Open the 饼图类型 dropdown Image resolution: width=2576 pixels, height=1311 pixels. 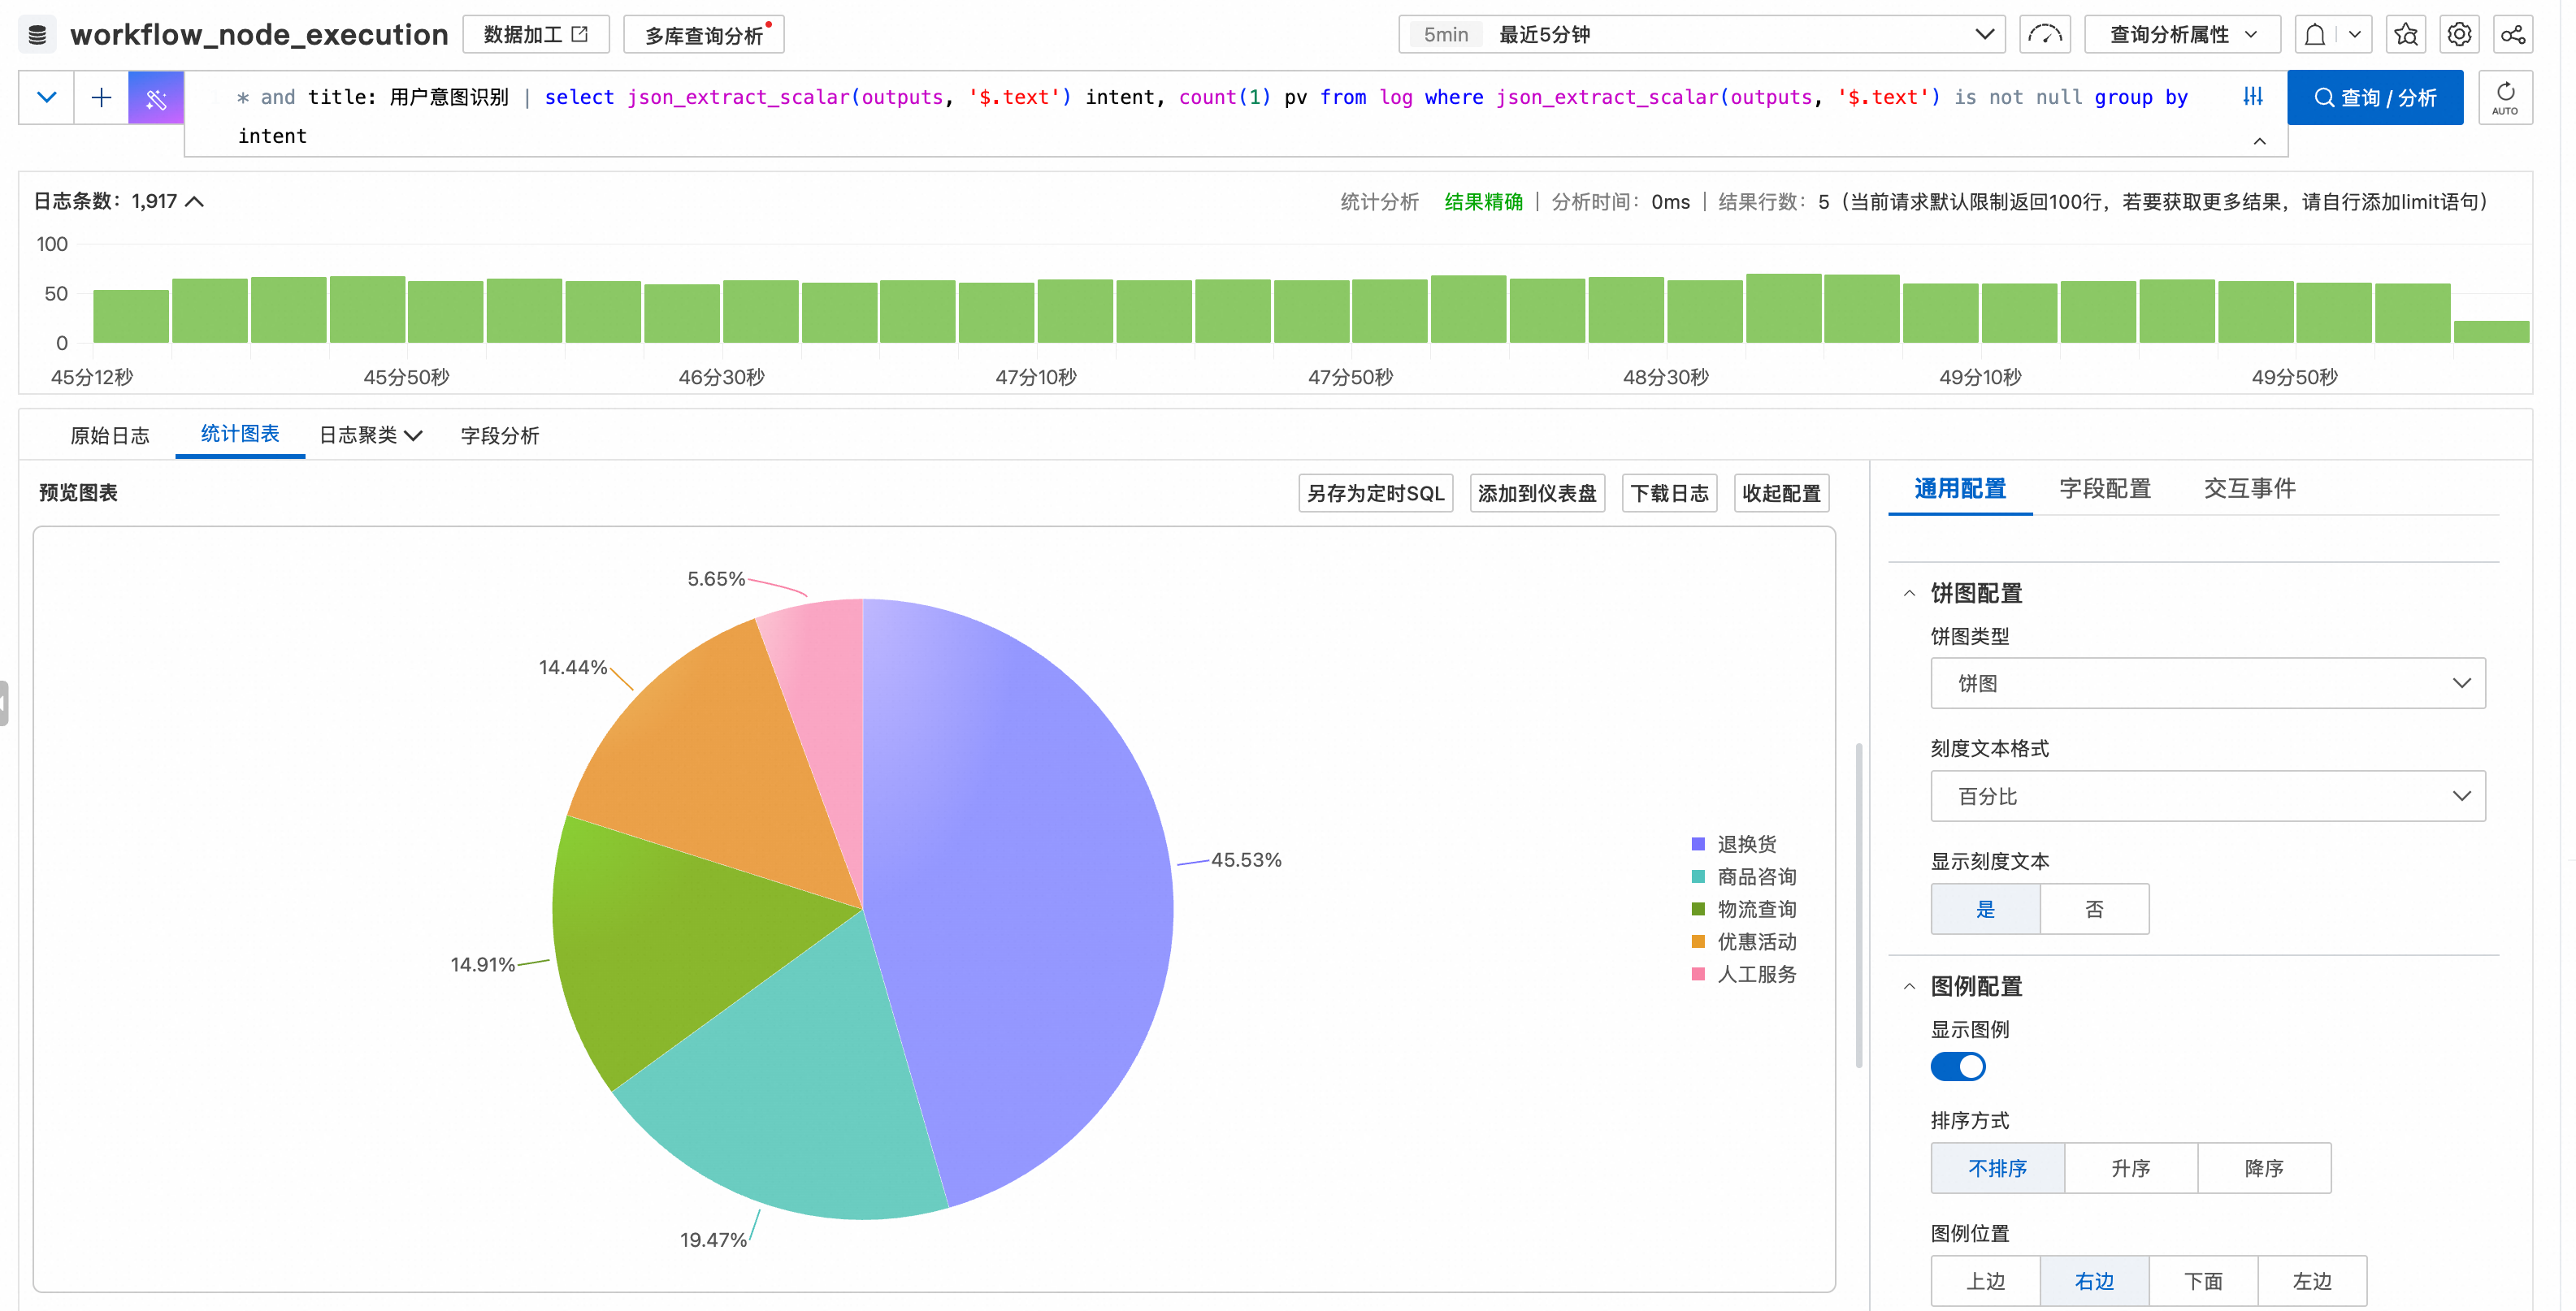coord(2207,683)
